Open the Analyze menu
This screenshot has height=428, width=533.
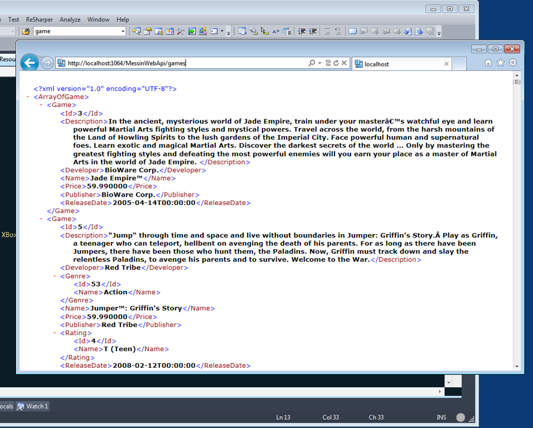pyautogui.click(x=70, y=20)
